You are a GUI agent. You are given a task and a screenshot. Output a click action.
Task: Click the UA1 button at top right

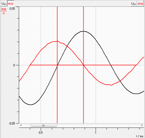click(134, 4)
